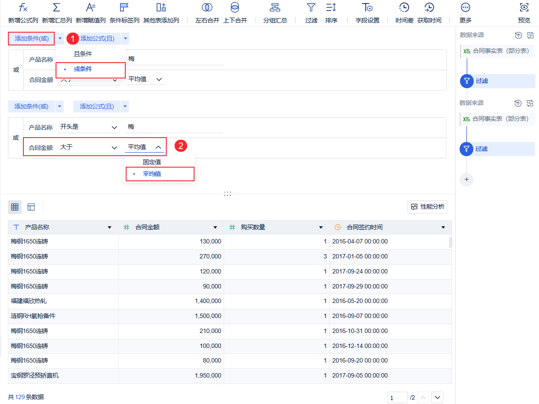Click upper 梅 value input field
The width and height of the screenshot is (539, 404).
pyautogui.click(x=174, y=59)
